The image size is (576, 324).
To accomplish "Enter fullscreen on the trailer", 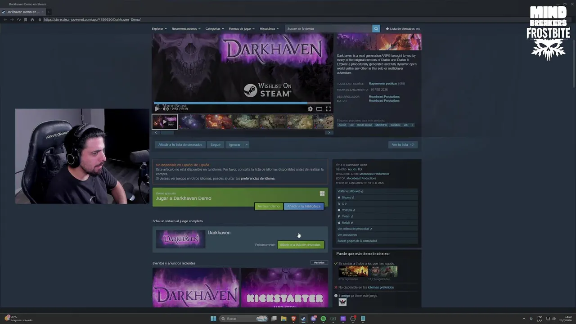I will (328, 108).
